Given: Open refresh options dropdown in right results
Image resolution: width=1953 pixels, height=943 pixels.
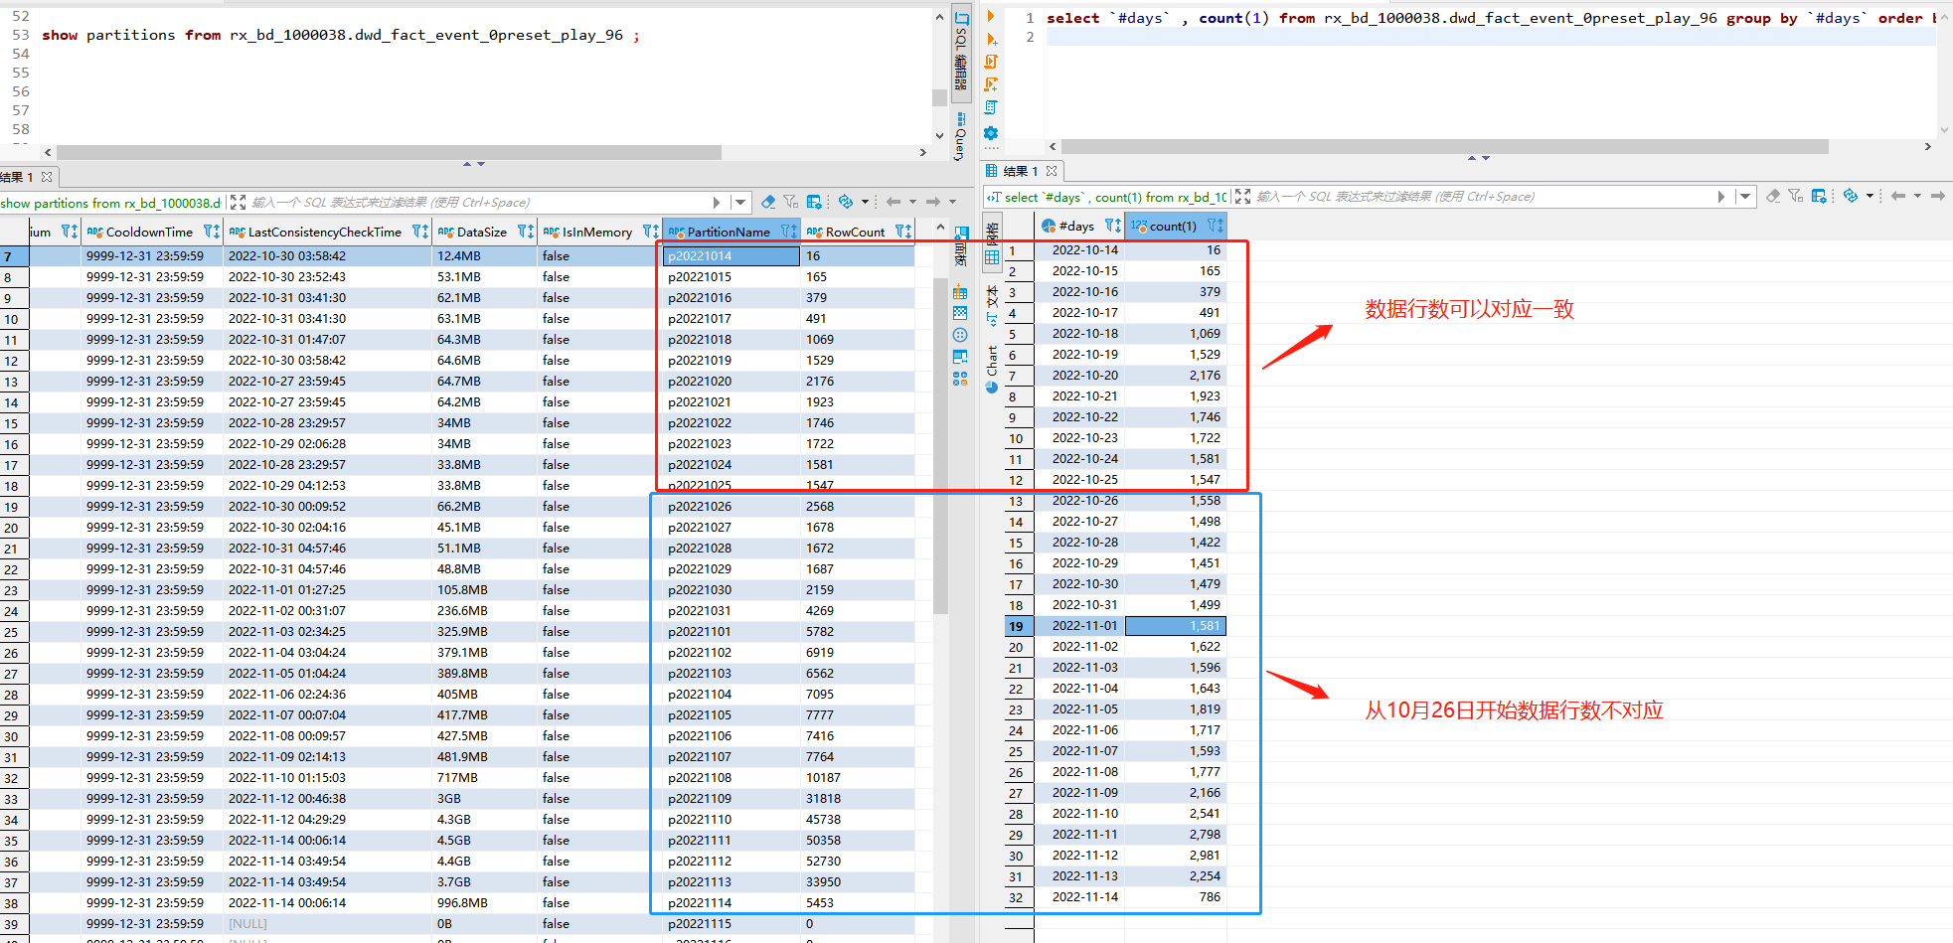Looking at the screenshot, I should (x=1870, y=196).
